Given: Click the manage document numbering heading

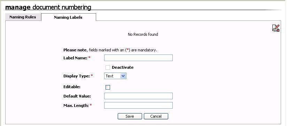Looking at the screenshot, I should click(48, 7).
